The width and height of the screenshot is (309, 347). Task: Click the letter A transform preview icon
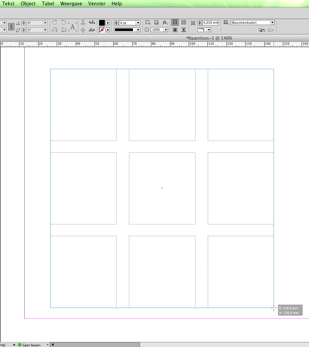(x=72, y=27)
